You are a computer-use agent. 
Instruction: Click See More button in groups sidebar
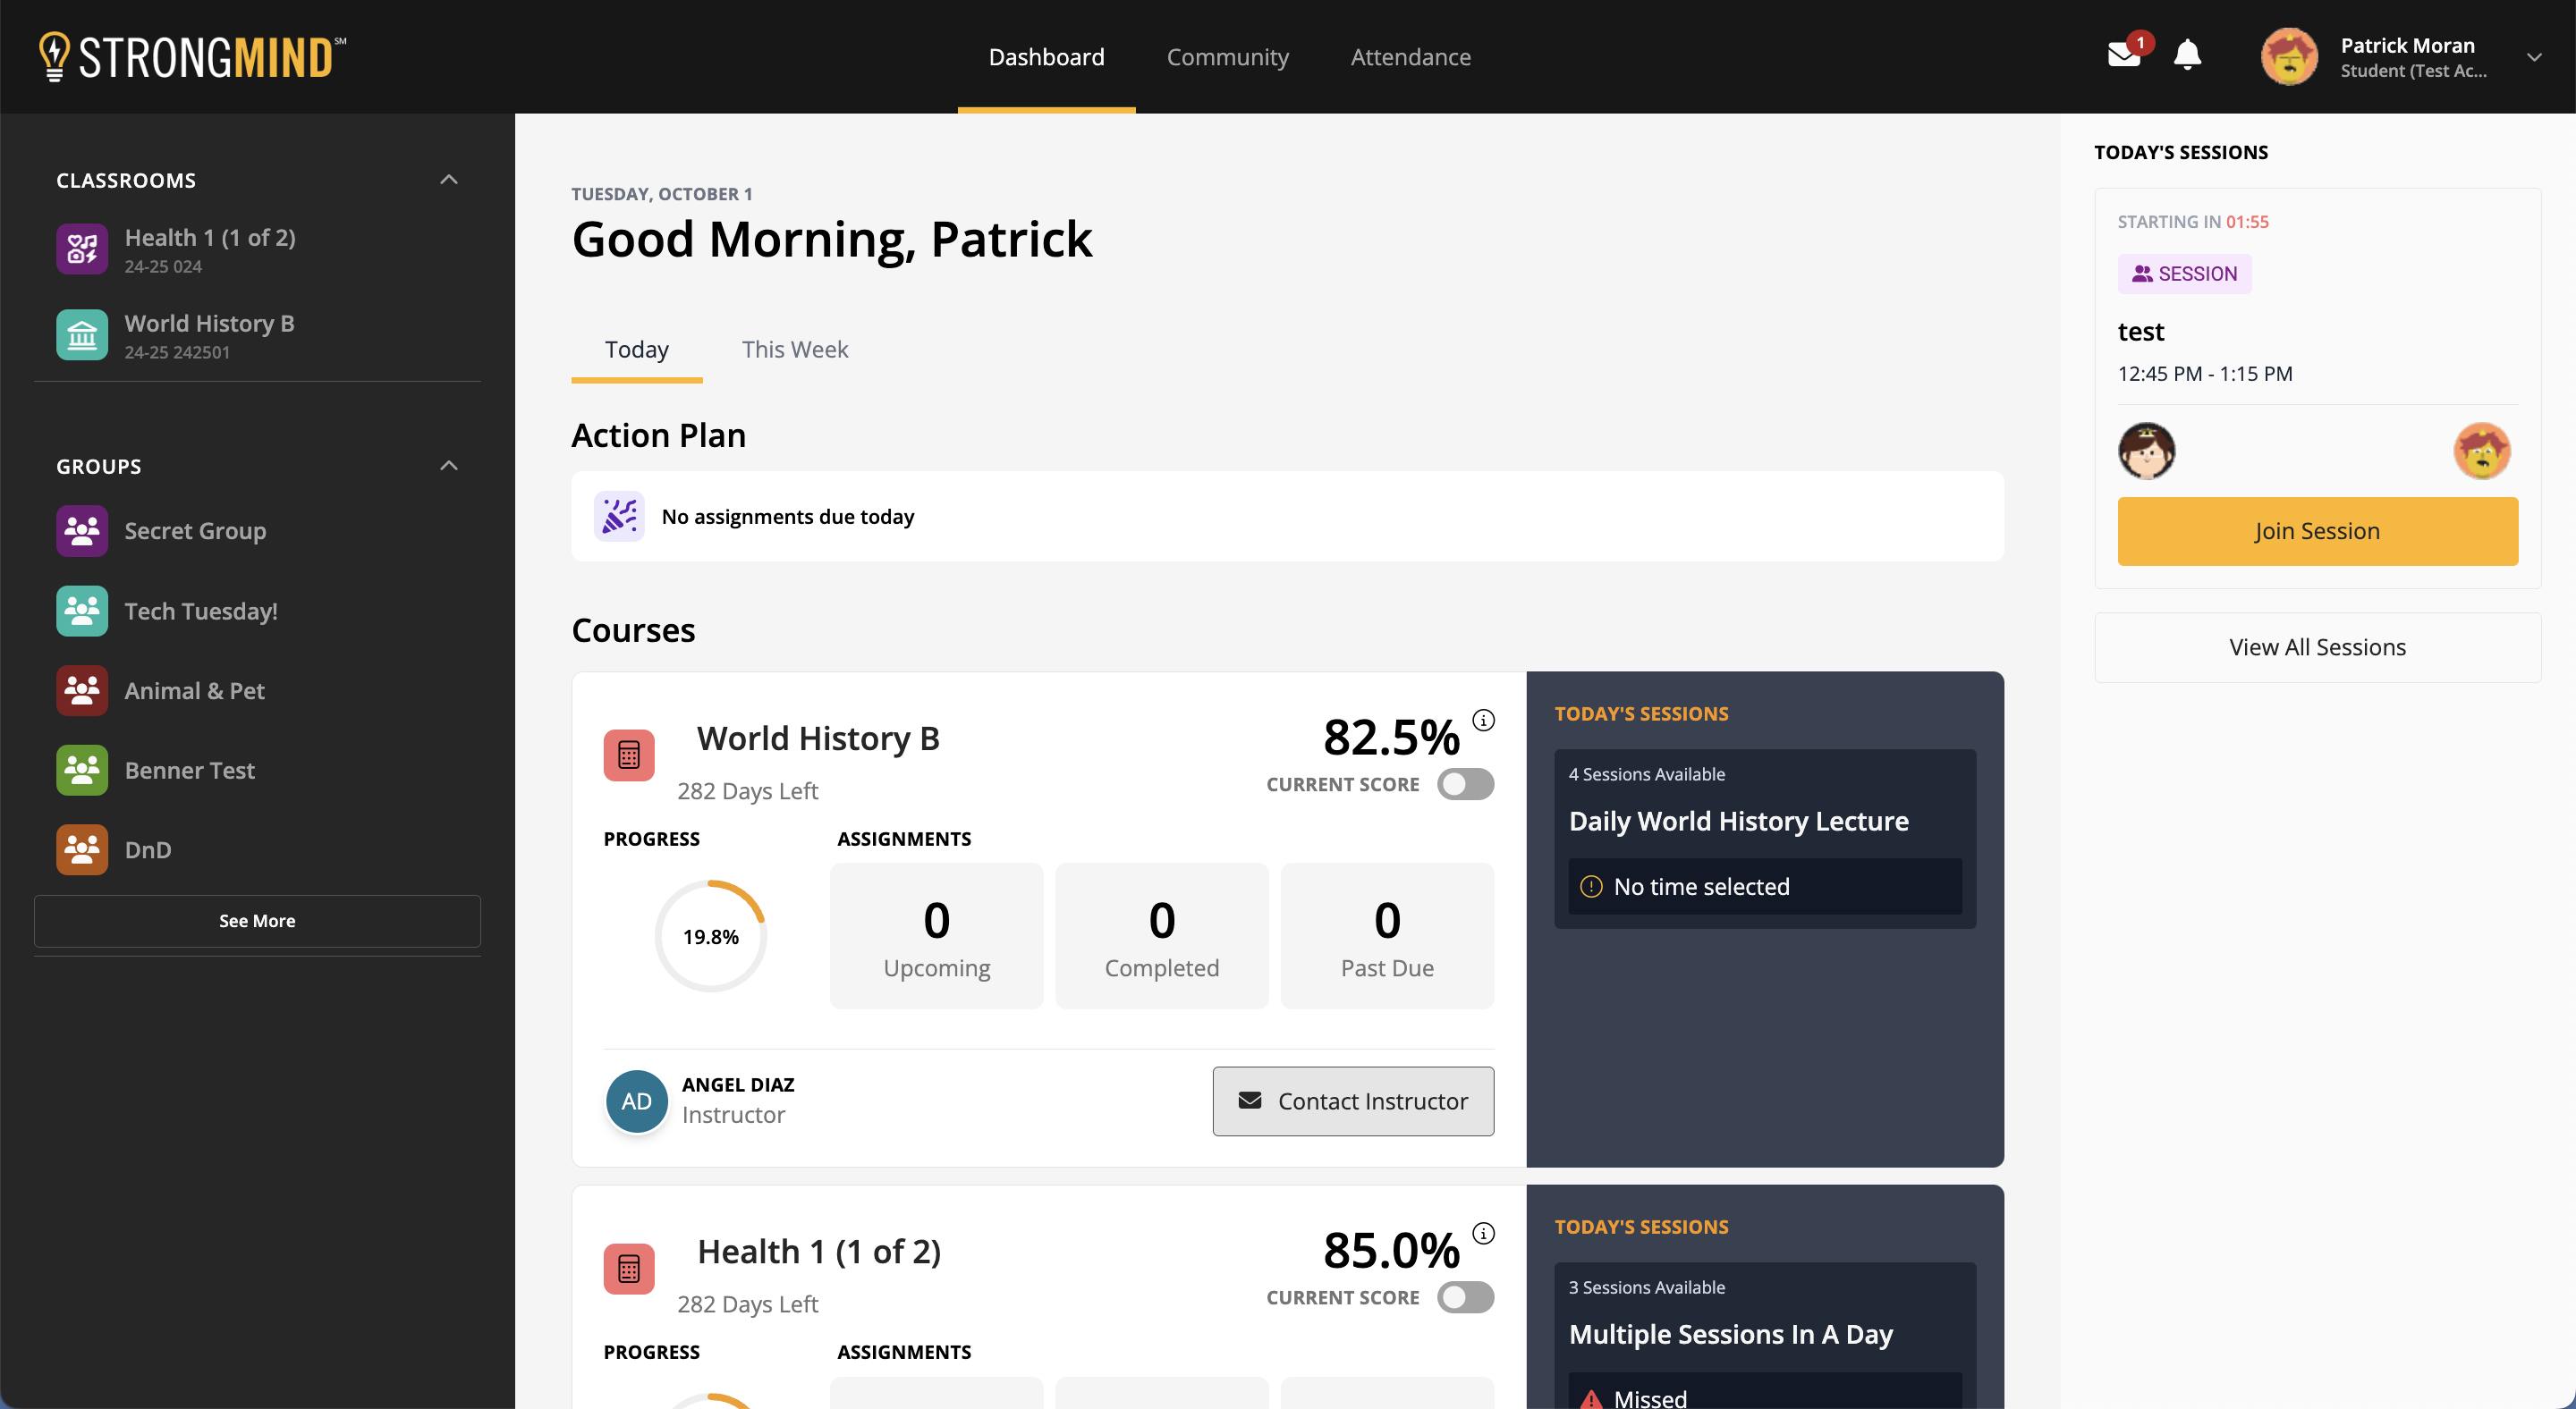257,920
